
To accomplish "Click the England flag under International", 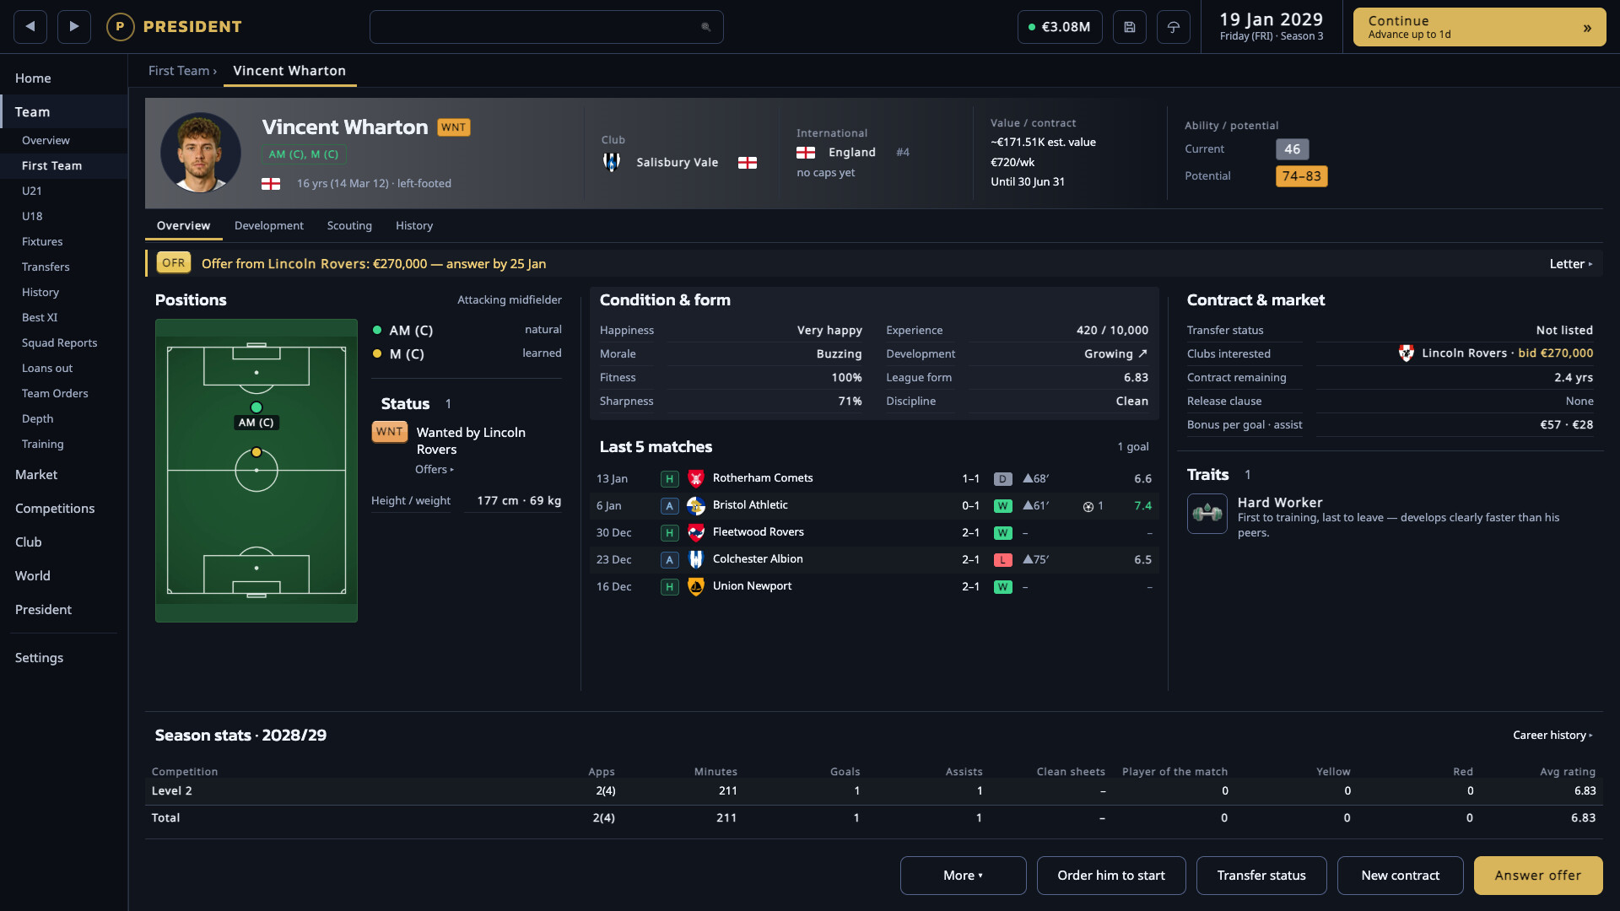I will [806, 153].
